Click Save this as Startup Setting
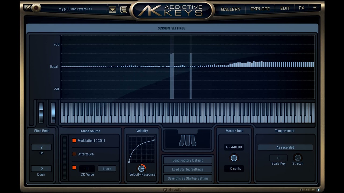Viewport: 344px width, 193px height. click(x=188, y=178)
